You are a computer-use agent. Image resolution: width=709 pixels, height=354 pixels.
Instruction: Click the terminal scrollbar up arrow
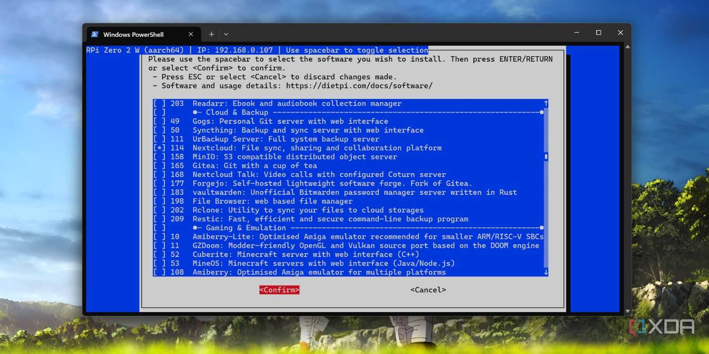pyautogui.click(x=627, y=47)
